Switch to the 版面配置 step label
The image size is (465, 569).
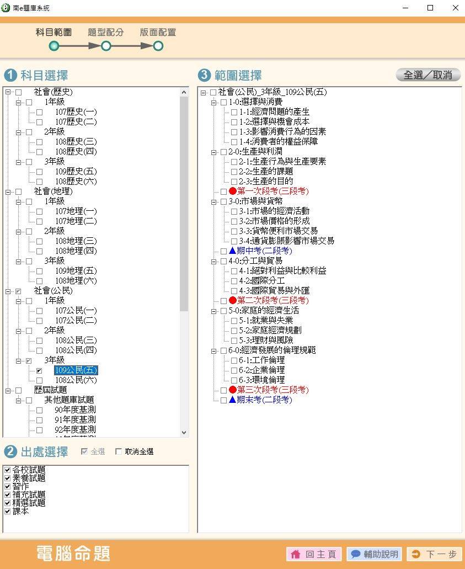158,33
